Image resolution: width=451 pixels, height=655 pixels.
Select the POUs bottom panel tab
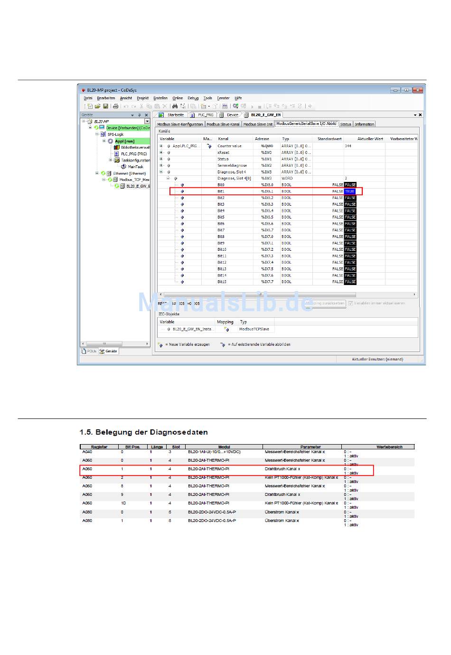click(89, 351)
